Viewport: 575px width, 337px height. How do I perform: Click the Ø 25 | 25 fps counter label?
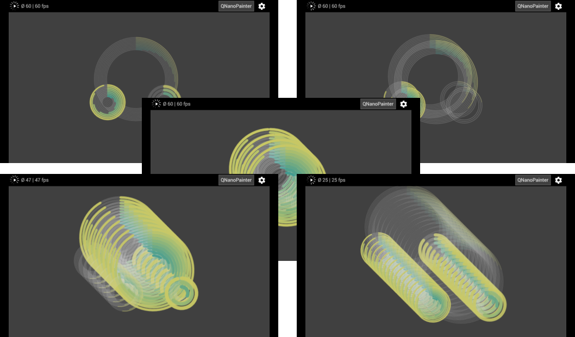click(330, 180)
